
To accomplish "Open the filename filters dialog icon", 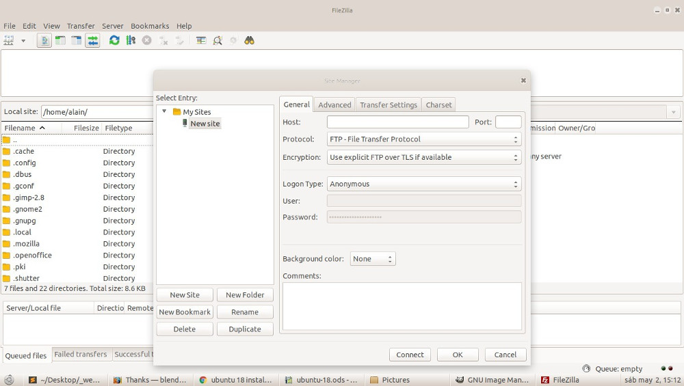I will [x=201, y=40].
